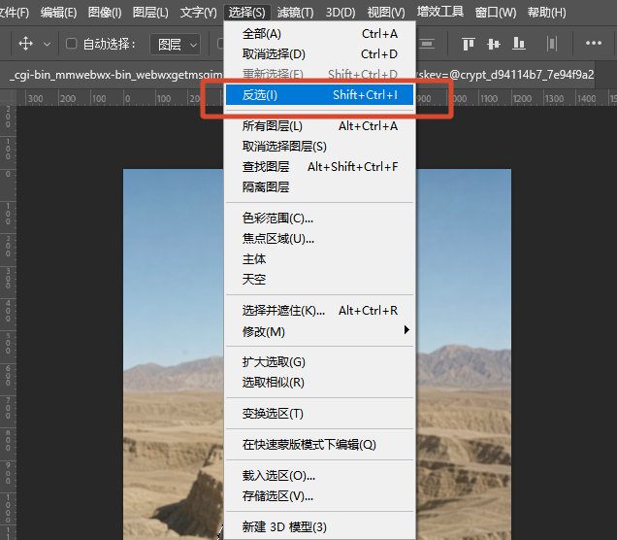The image size is (617, 540).
Task: Choose 新建 3D 模型(3) entry
Action: 319,527
